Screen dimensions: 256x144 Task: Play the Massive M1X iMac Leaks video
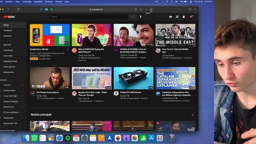click(x=92, y=78)
